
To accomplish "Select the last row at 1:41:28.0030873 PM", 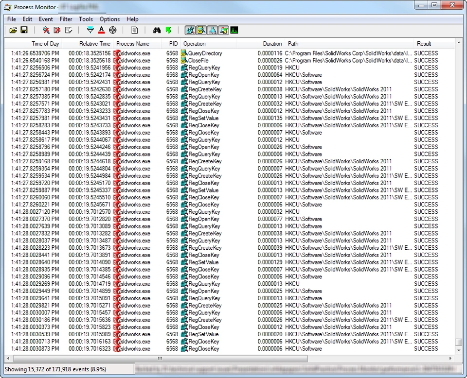I will pos(229,348).
